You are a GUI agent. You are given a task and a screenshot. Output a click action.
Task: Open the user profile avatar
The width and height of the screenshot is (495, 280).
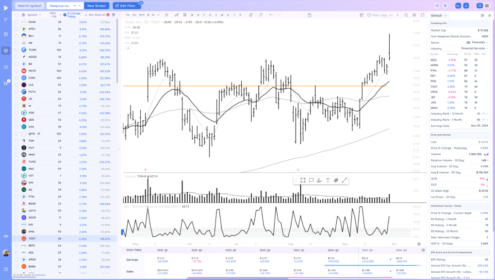tap(6, 253)
